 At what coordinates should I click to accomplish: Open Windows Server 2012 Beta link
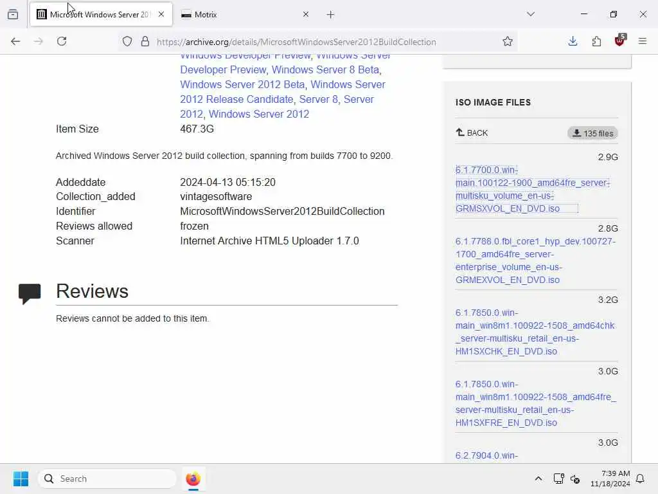pos(242,84)
